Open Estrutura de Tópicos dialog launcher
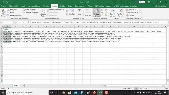169x95 pixels. click(140, 18)
